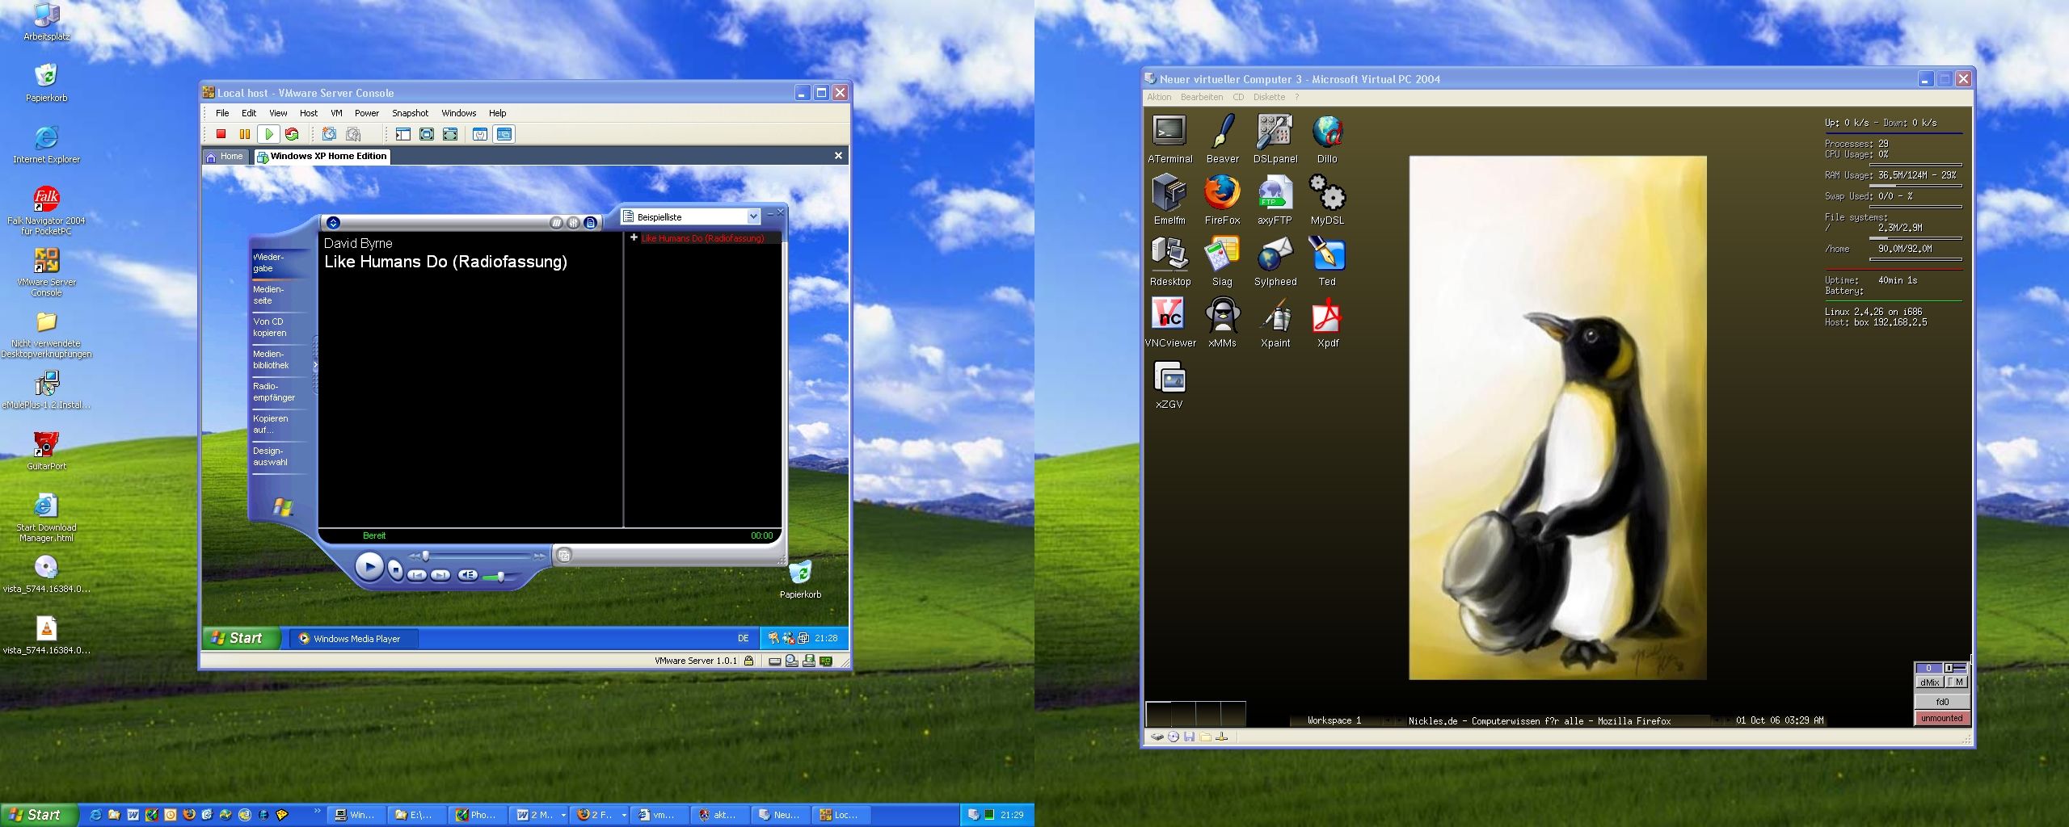Click the VMware lock status icon

[x=748, y=661]
